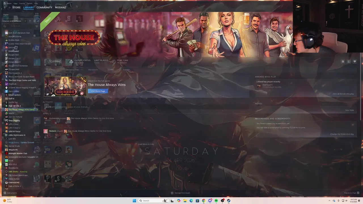Open the Support link
This screenshot has width=363, height=204.
(x=126, y=70)
